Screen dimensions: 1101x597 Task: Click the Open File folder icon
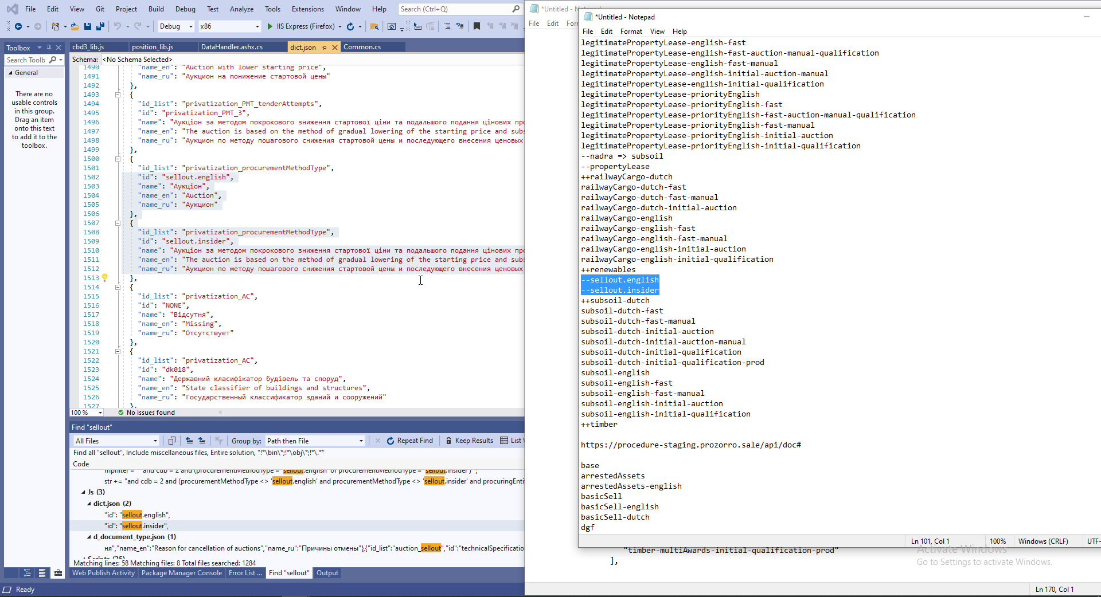(75, 26)
